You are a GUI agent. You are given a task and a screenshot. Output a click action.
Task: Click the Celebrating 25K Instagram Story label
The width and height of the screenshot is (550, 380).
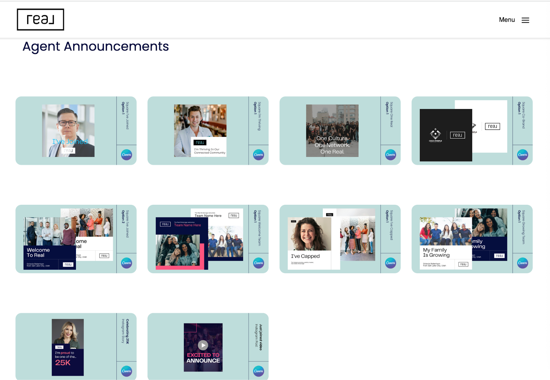(125, 331)
